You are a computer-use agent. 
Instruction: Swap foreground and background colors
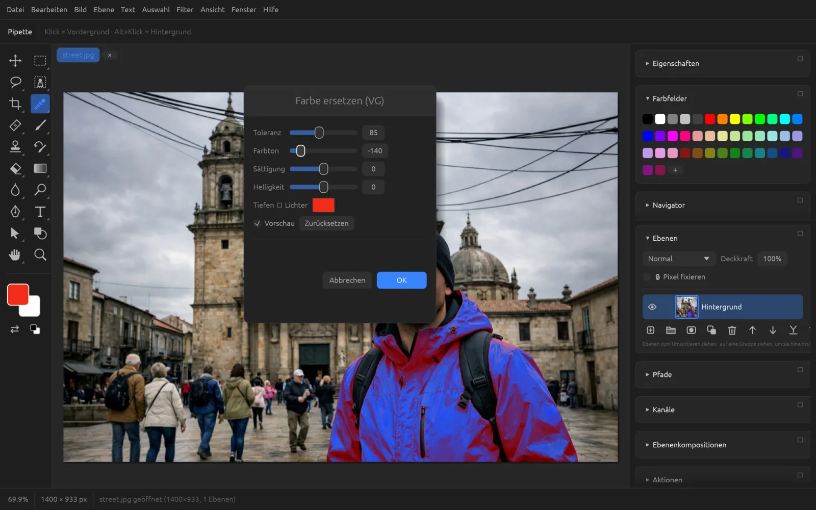coord(15,329)
